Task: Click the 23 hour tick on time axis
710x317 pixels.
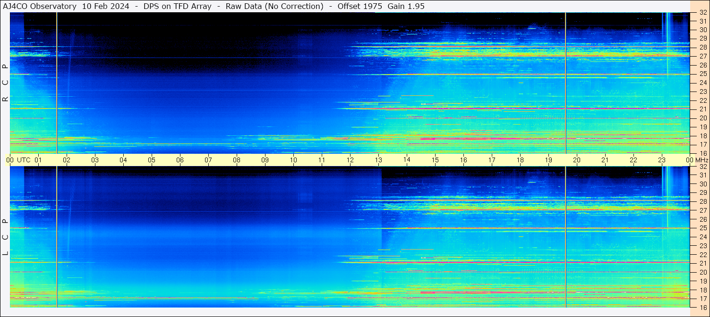Action: pyautogui.click(x=662, y=160)
